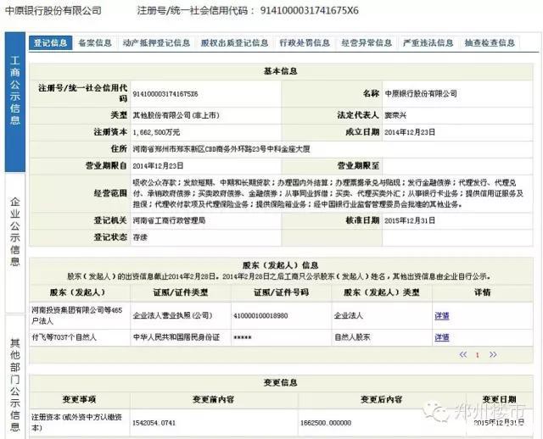Click registration number 914100003174167526 value
Viewport: 543px width, 439px height.
click(165, 94)
